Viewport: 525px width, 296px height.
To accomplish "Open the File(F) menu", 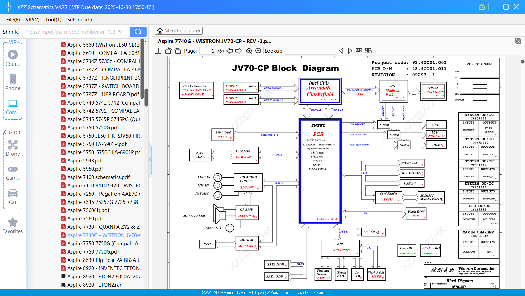I will tap(13, 20).
